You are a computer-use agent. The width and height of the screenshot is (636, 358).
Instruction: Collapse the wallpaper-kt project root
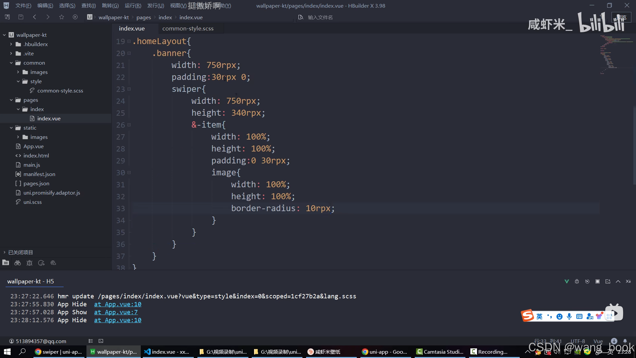(4, 35)
